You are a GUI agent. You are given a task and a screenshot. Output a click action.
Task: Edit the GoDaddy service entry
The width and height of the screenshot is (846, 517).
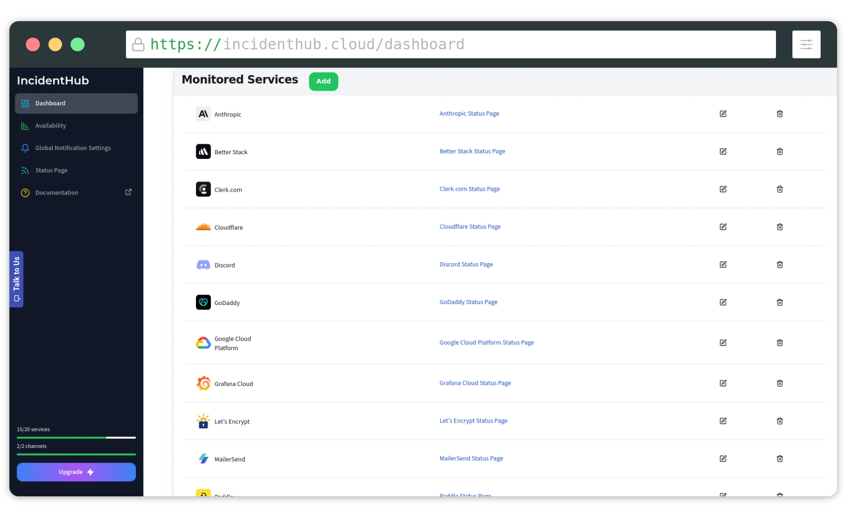point(723,302)
